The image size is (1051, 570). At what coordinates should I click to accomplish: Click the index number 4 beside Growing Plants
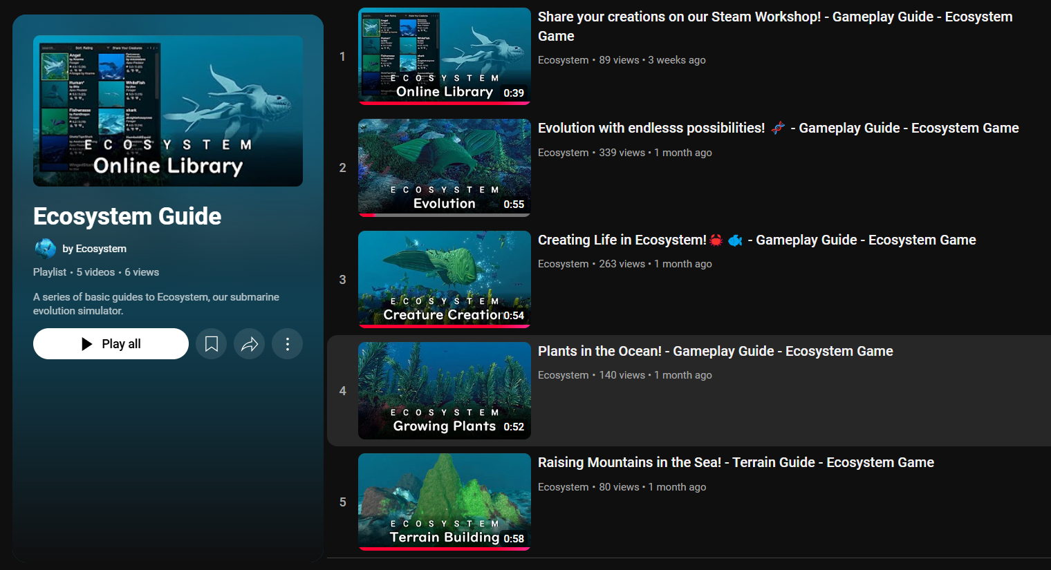[x=342, y=391]
